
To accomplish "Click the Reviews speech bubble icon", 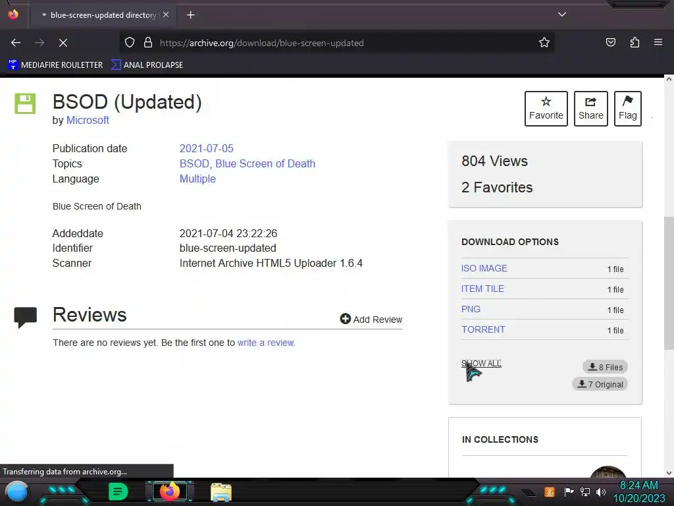I will coord(26,318).
